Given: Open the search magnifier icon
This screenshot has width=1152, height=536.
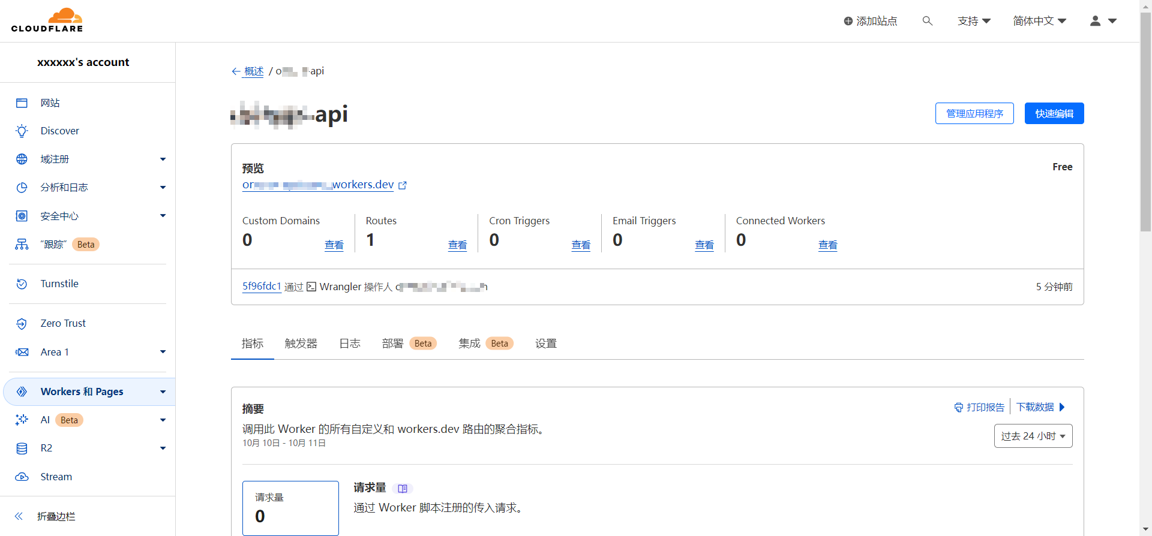Looking at the screenshot, I should tap(928, 21).
